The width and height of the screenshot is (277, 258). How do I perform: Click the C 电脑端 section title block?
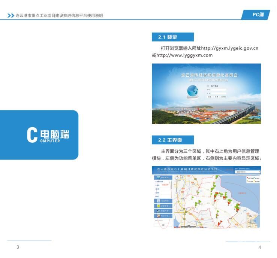(x=39, y=135)
